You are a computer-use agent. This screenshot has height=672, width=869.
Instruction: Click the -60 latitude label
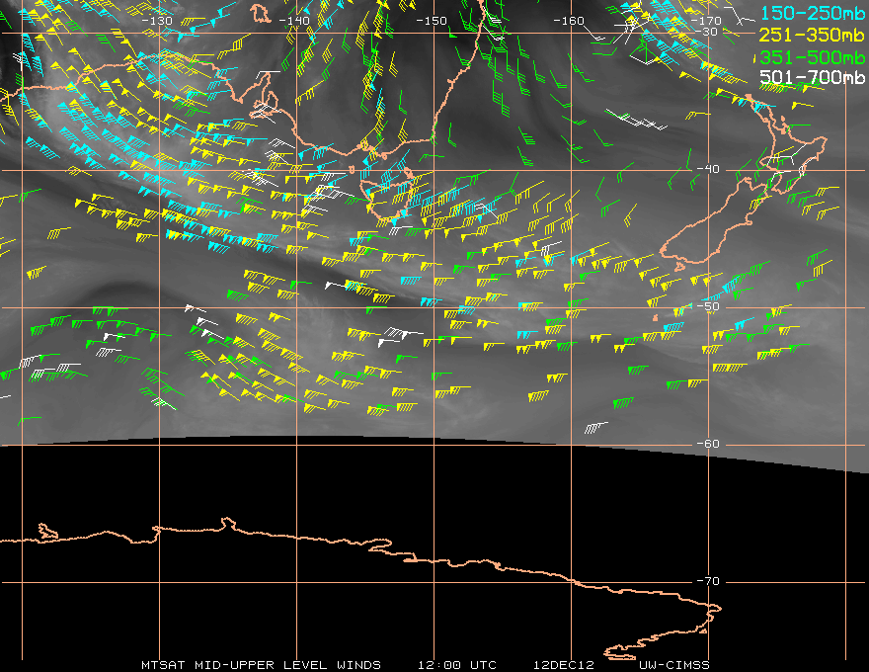click(x=708, y=444)
